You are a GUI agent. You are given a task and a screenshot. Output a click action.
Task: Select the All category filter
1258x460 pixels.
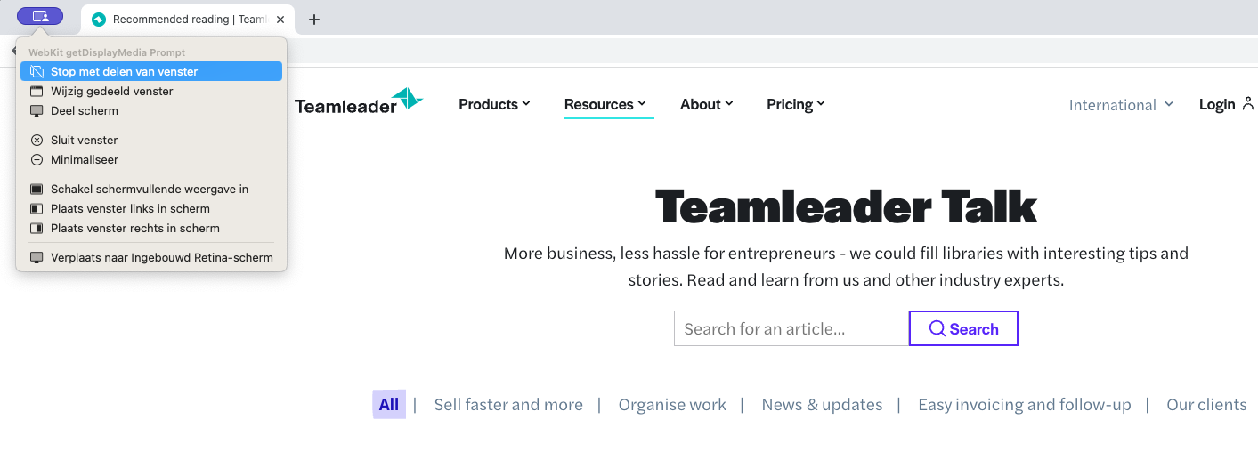click(389, 405)
